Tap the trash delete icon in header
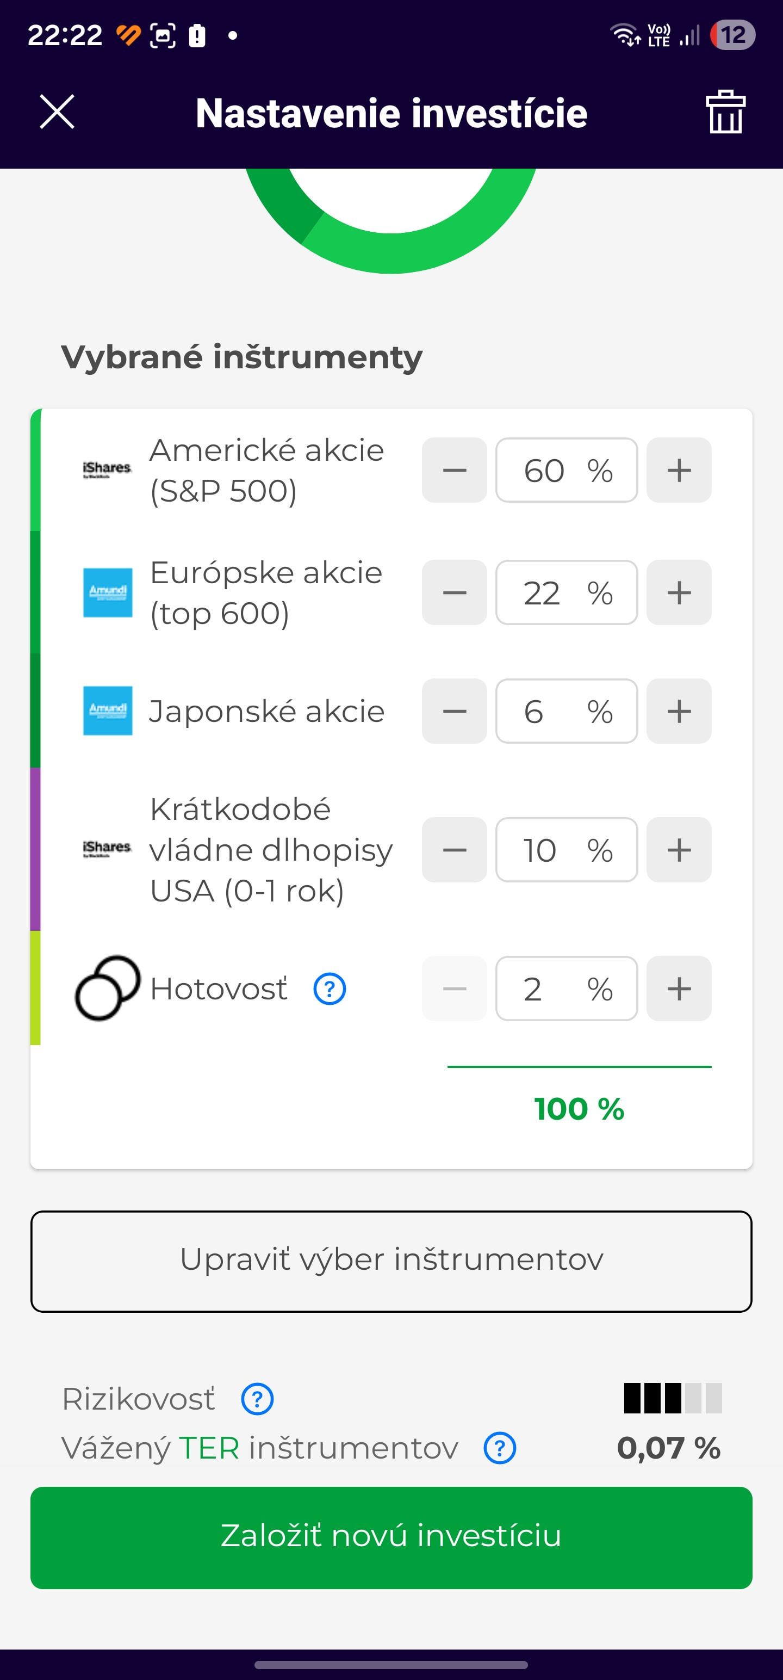Screen dimensions: 783x1680 point(725,112)
